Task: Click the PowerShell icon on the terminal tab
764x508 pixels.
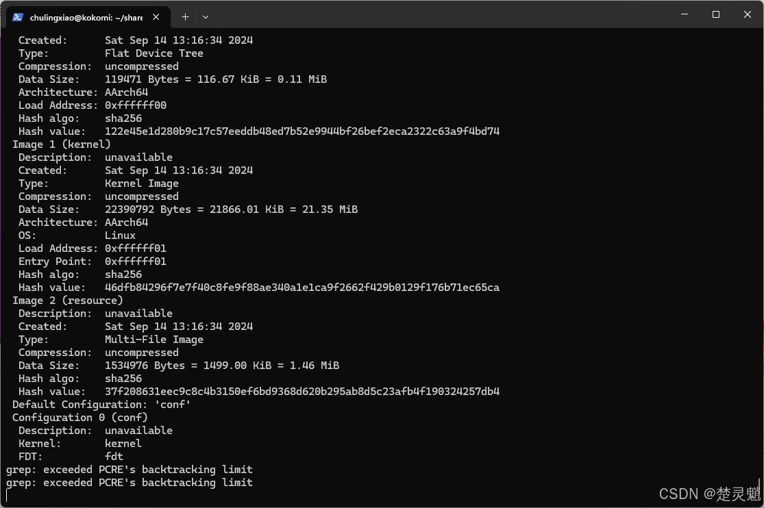Action: [18, 17]
